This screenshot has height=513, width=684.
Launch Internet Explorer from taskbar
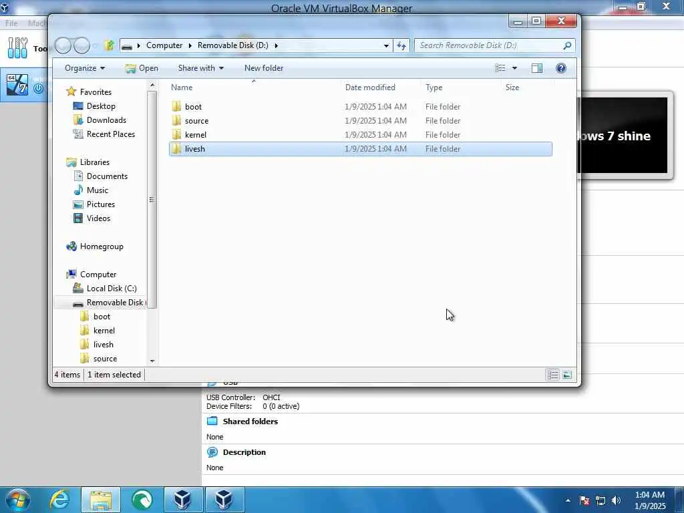tap(59, 500)
